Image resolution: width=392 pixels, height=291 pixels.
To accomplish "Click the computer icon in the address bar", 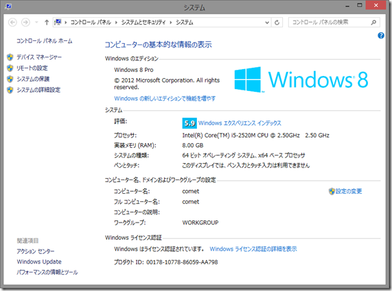I will (x=58, y=22).
